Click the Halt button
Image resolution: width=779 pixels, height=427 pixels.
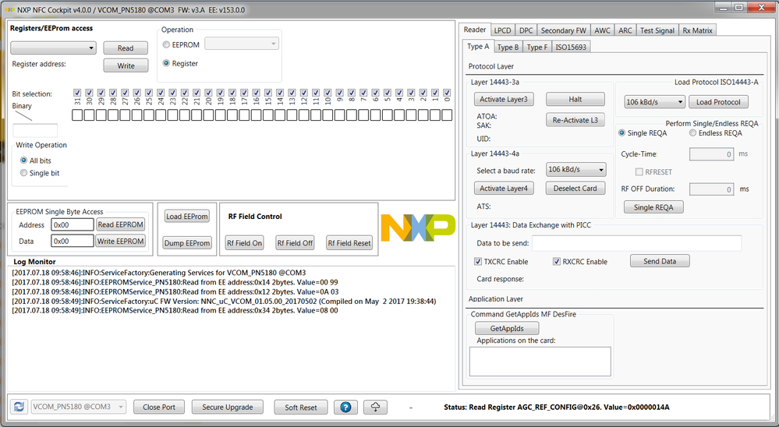[575, 99]
